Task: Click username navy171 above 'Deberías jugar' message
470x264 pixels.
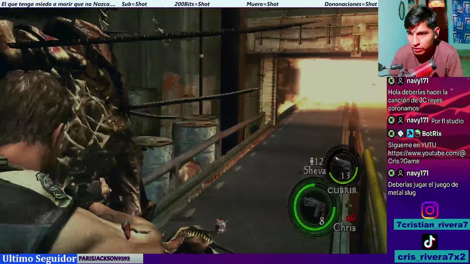Action: tap(417, 173)
